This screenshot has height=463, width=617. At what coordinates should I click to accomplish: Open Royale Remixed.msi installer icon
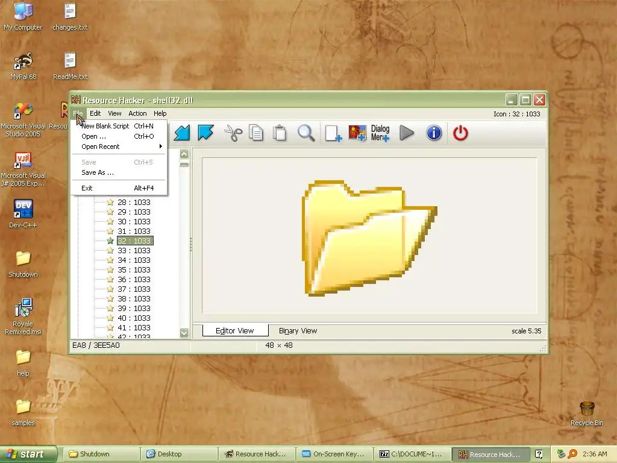pyautogui.click(x=23, y=317)
